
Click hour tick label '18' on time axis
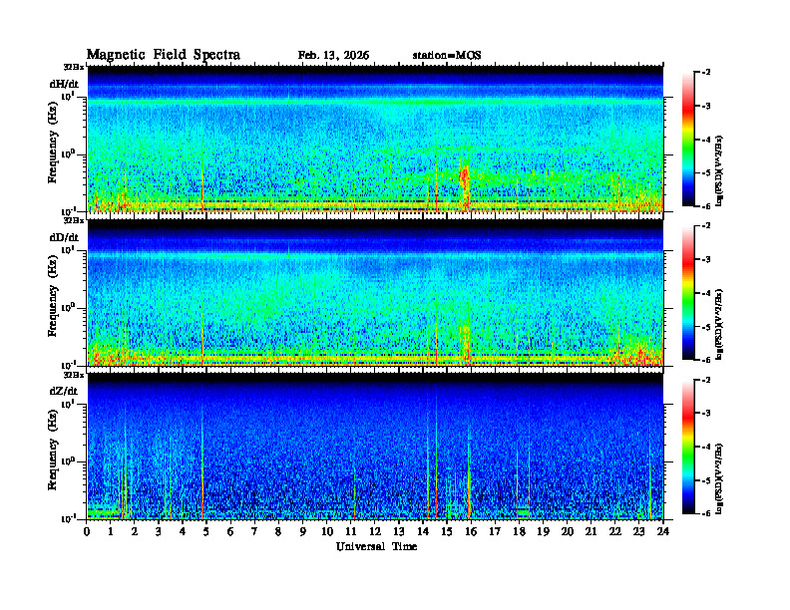[x=519, y=532]
